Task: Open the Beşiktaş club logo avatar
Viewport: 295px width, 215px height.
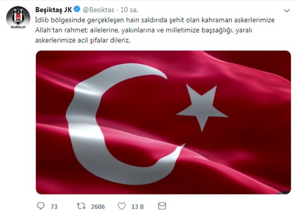Action: pos(18,18)
